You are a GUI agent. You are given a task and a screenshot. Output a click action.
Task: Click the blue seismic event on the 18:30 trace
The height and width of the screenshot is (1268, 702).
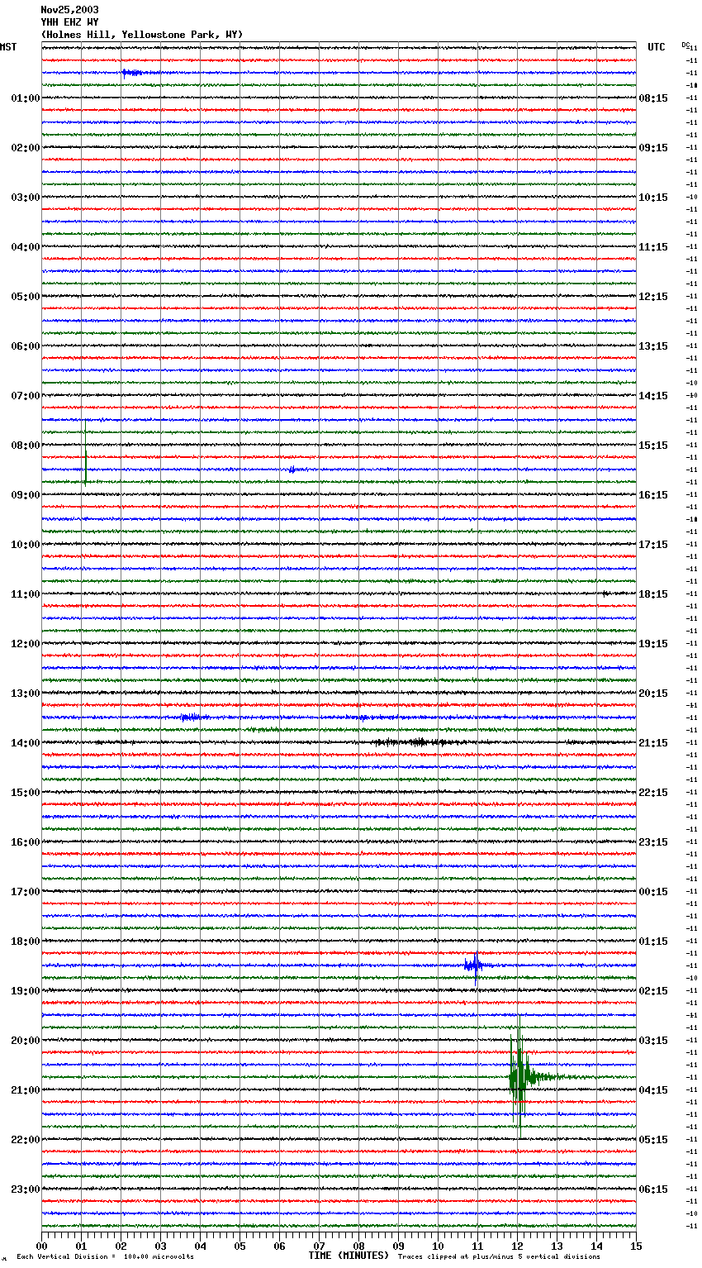(474, 965)
